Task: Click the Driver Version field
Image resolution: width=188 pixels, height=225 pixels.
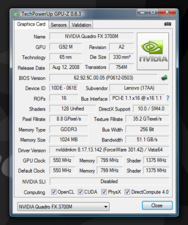Action: [109, 149]
